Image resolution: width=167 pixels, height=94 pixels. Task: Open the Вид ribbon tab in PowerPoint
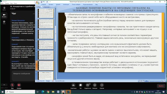[96, 4]
